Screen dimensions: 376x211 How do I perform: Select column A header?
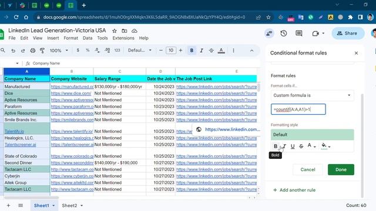pos(26,72)
